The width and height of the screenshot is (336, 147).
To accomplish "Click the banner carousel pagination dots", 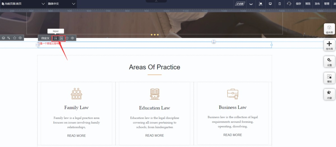I will pyautogui.click(x=155, y=35).
